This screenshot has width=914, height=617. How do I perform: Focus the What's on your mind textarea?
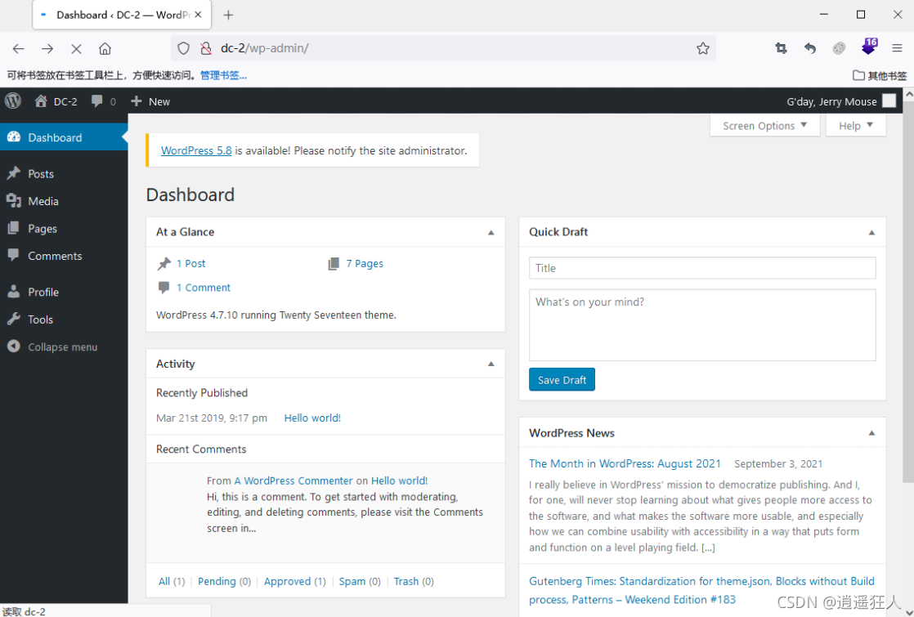click(701, 325)
